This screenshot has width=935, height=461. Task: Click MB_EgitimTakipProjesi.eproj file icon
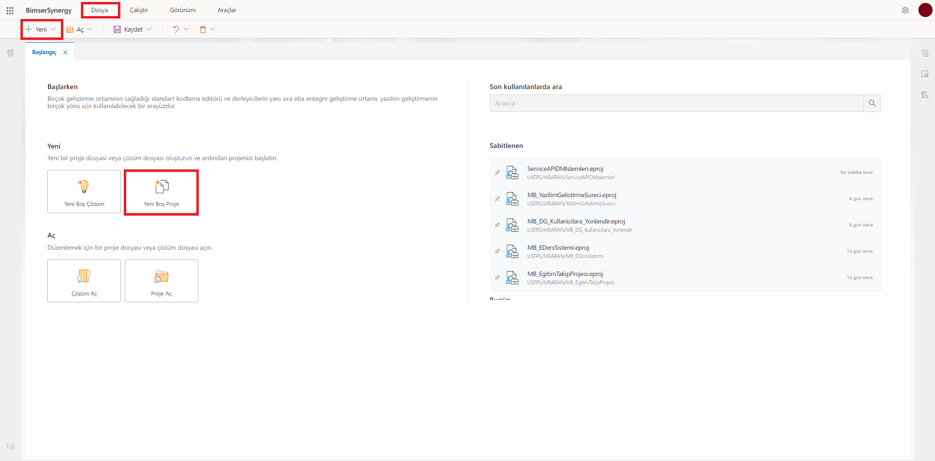(x=512, y=277)
